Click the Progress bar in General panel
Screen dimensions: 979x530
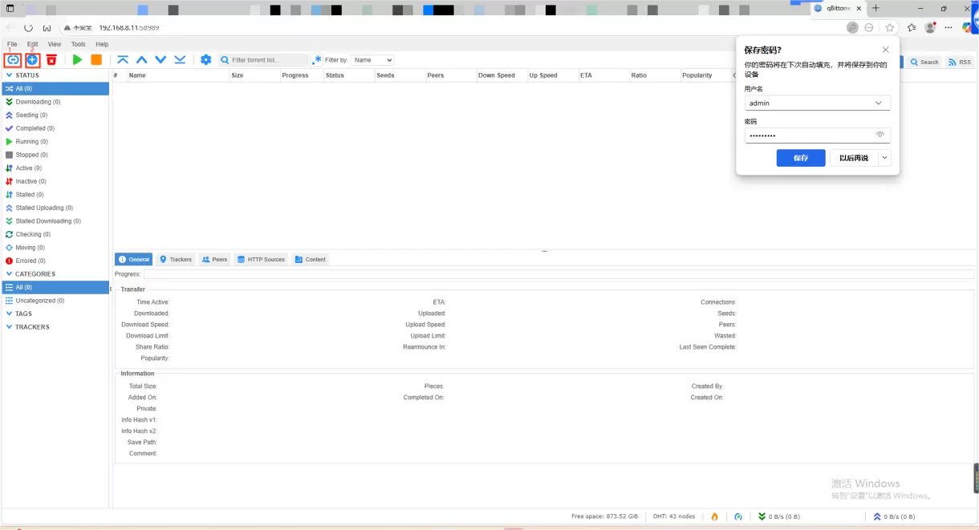(x=558, y=274)
